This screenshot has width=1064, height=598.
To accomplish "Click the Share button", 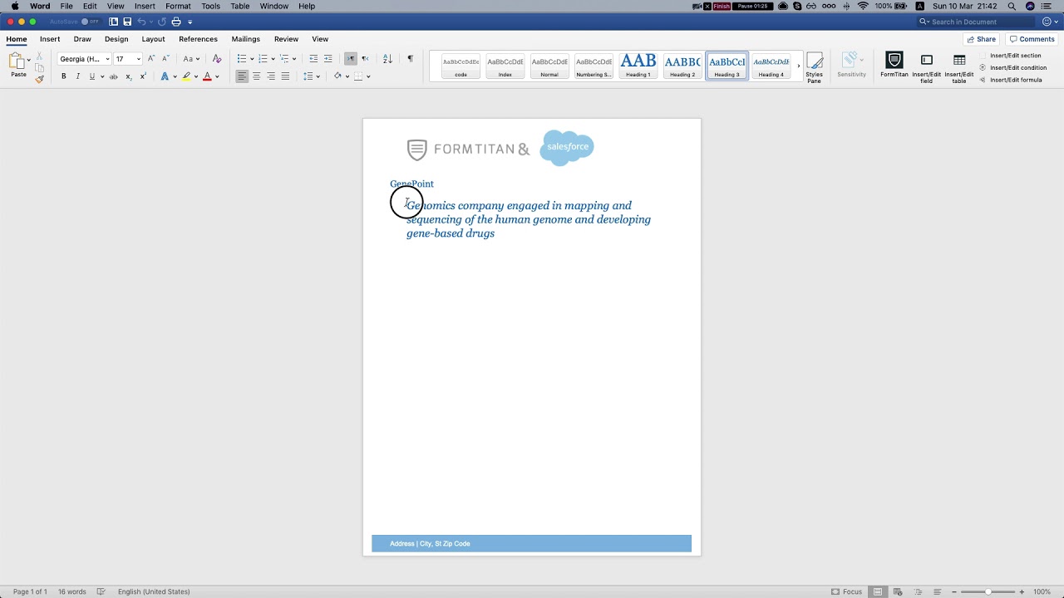I will (x=982, y=39).
